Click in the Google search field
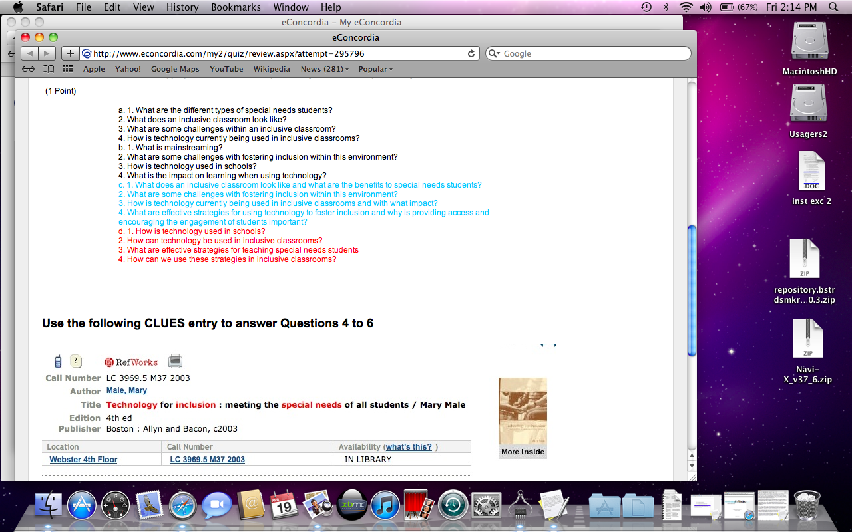Screen dimensions: 852x532 [x=592, y=54]
